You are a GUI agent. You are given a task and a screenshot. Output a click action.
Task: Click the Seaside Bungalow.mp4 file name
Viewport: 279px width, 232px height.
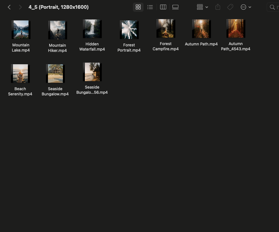[55, 92]
